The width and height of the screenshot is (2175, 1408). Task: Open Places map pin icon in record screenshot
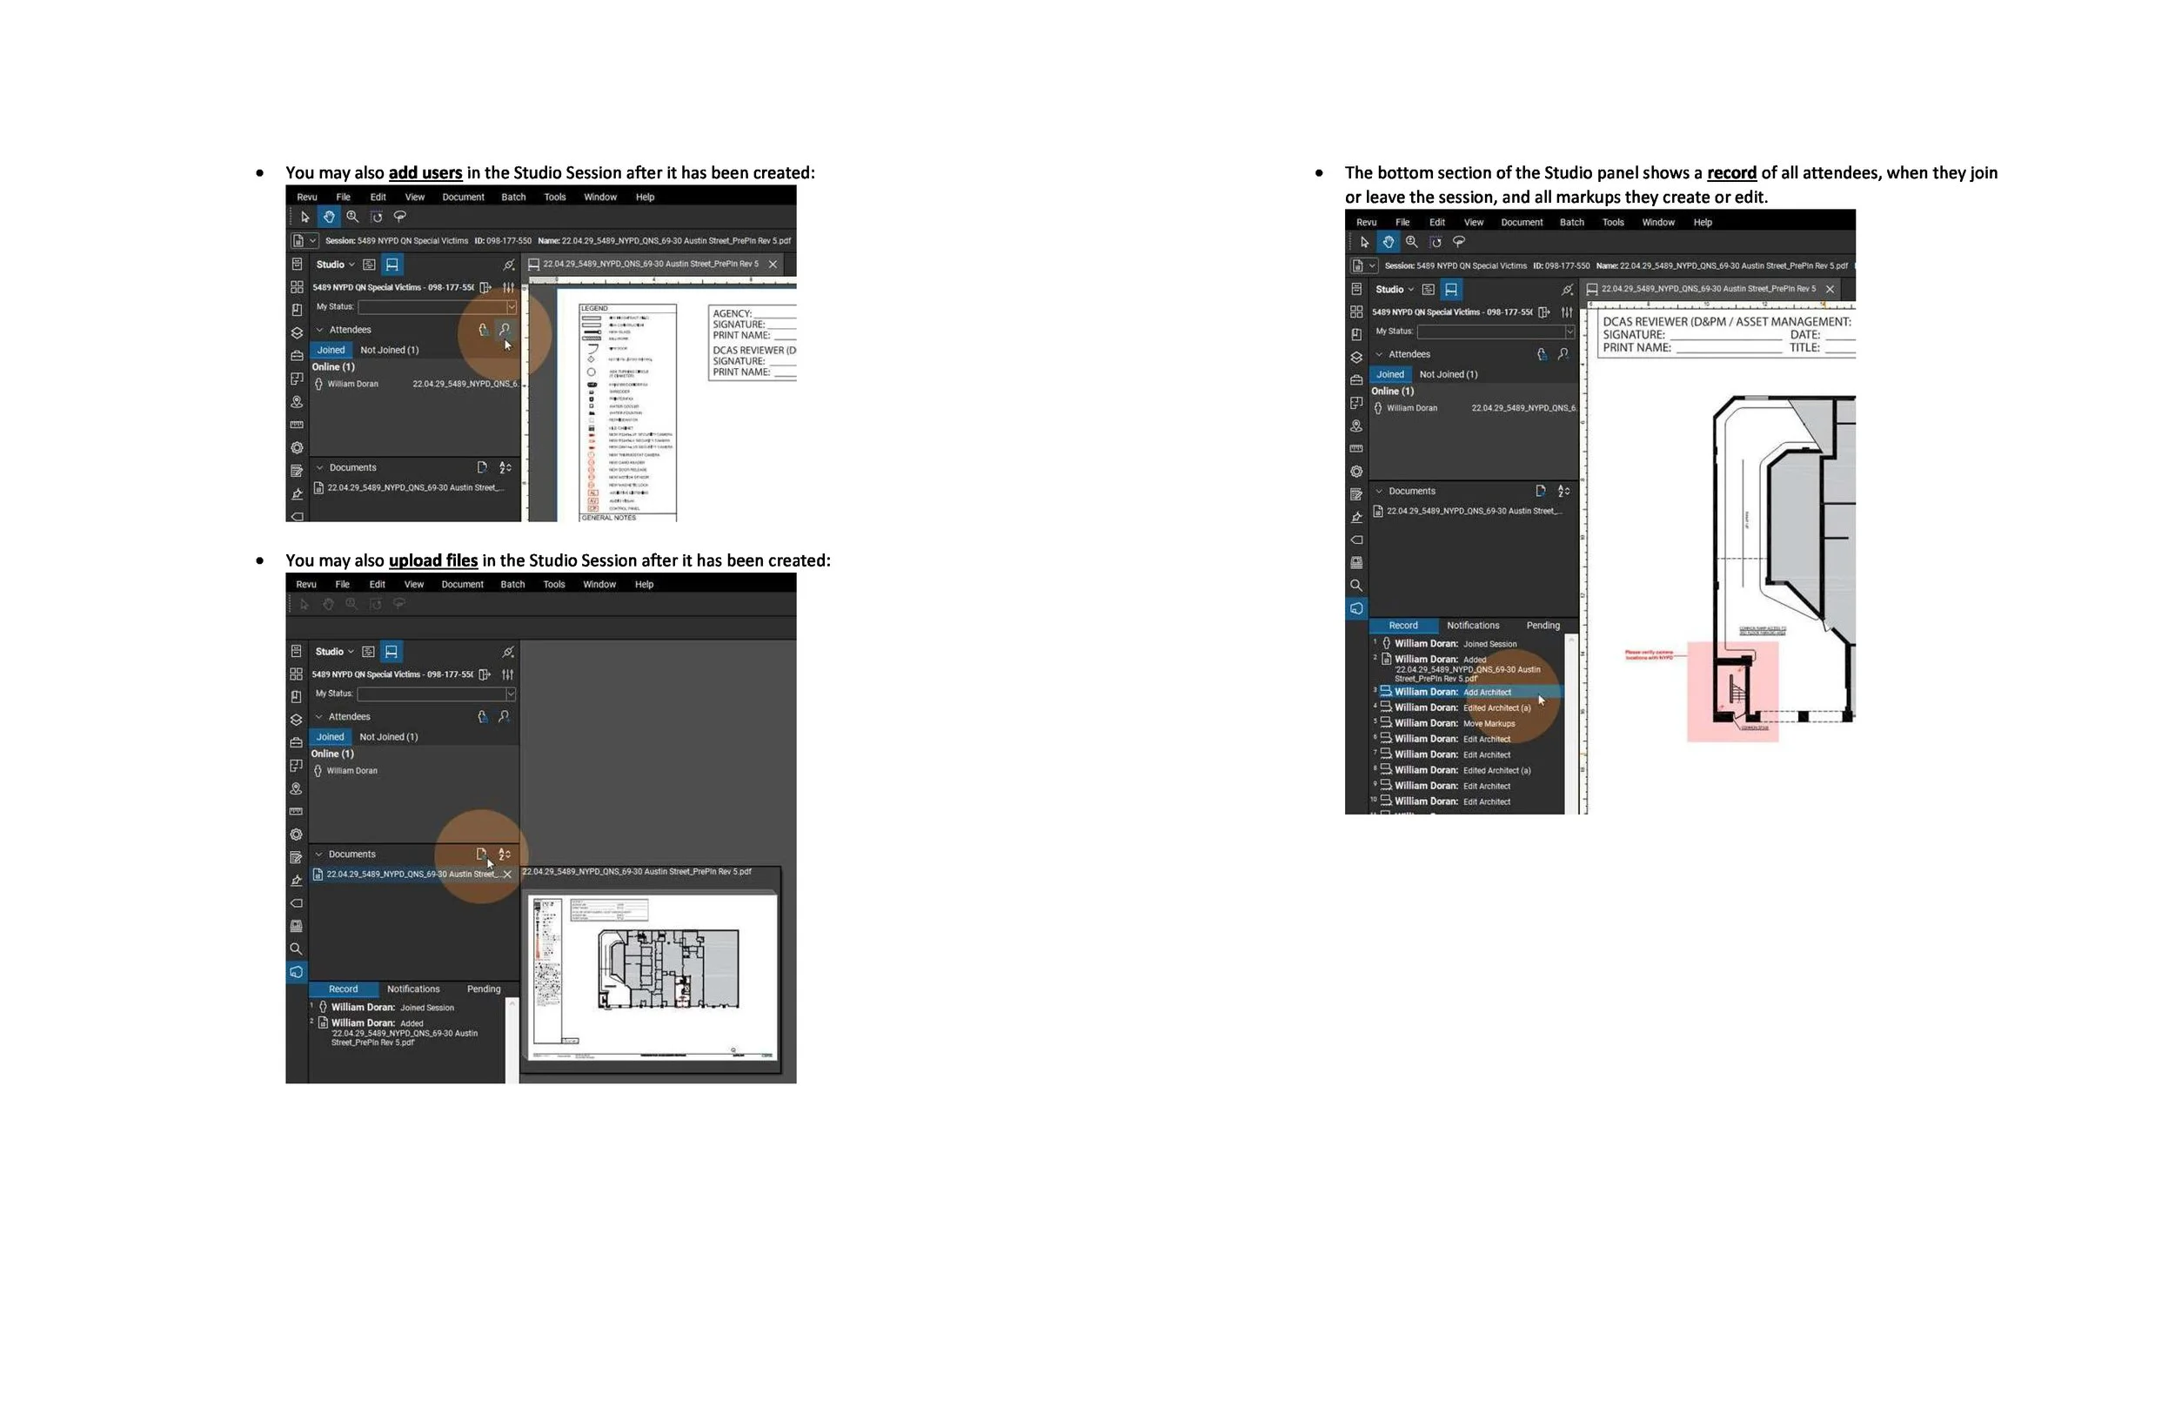point(1356,426)
